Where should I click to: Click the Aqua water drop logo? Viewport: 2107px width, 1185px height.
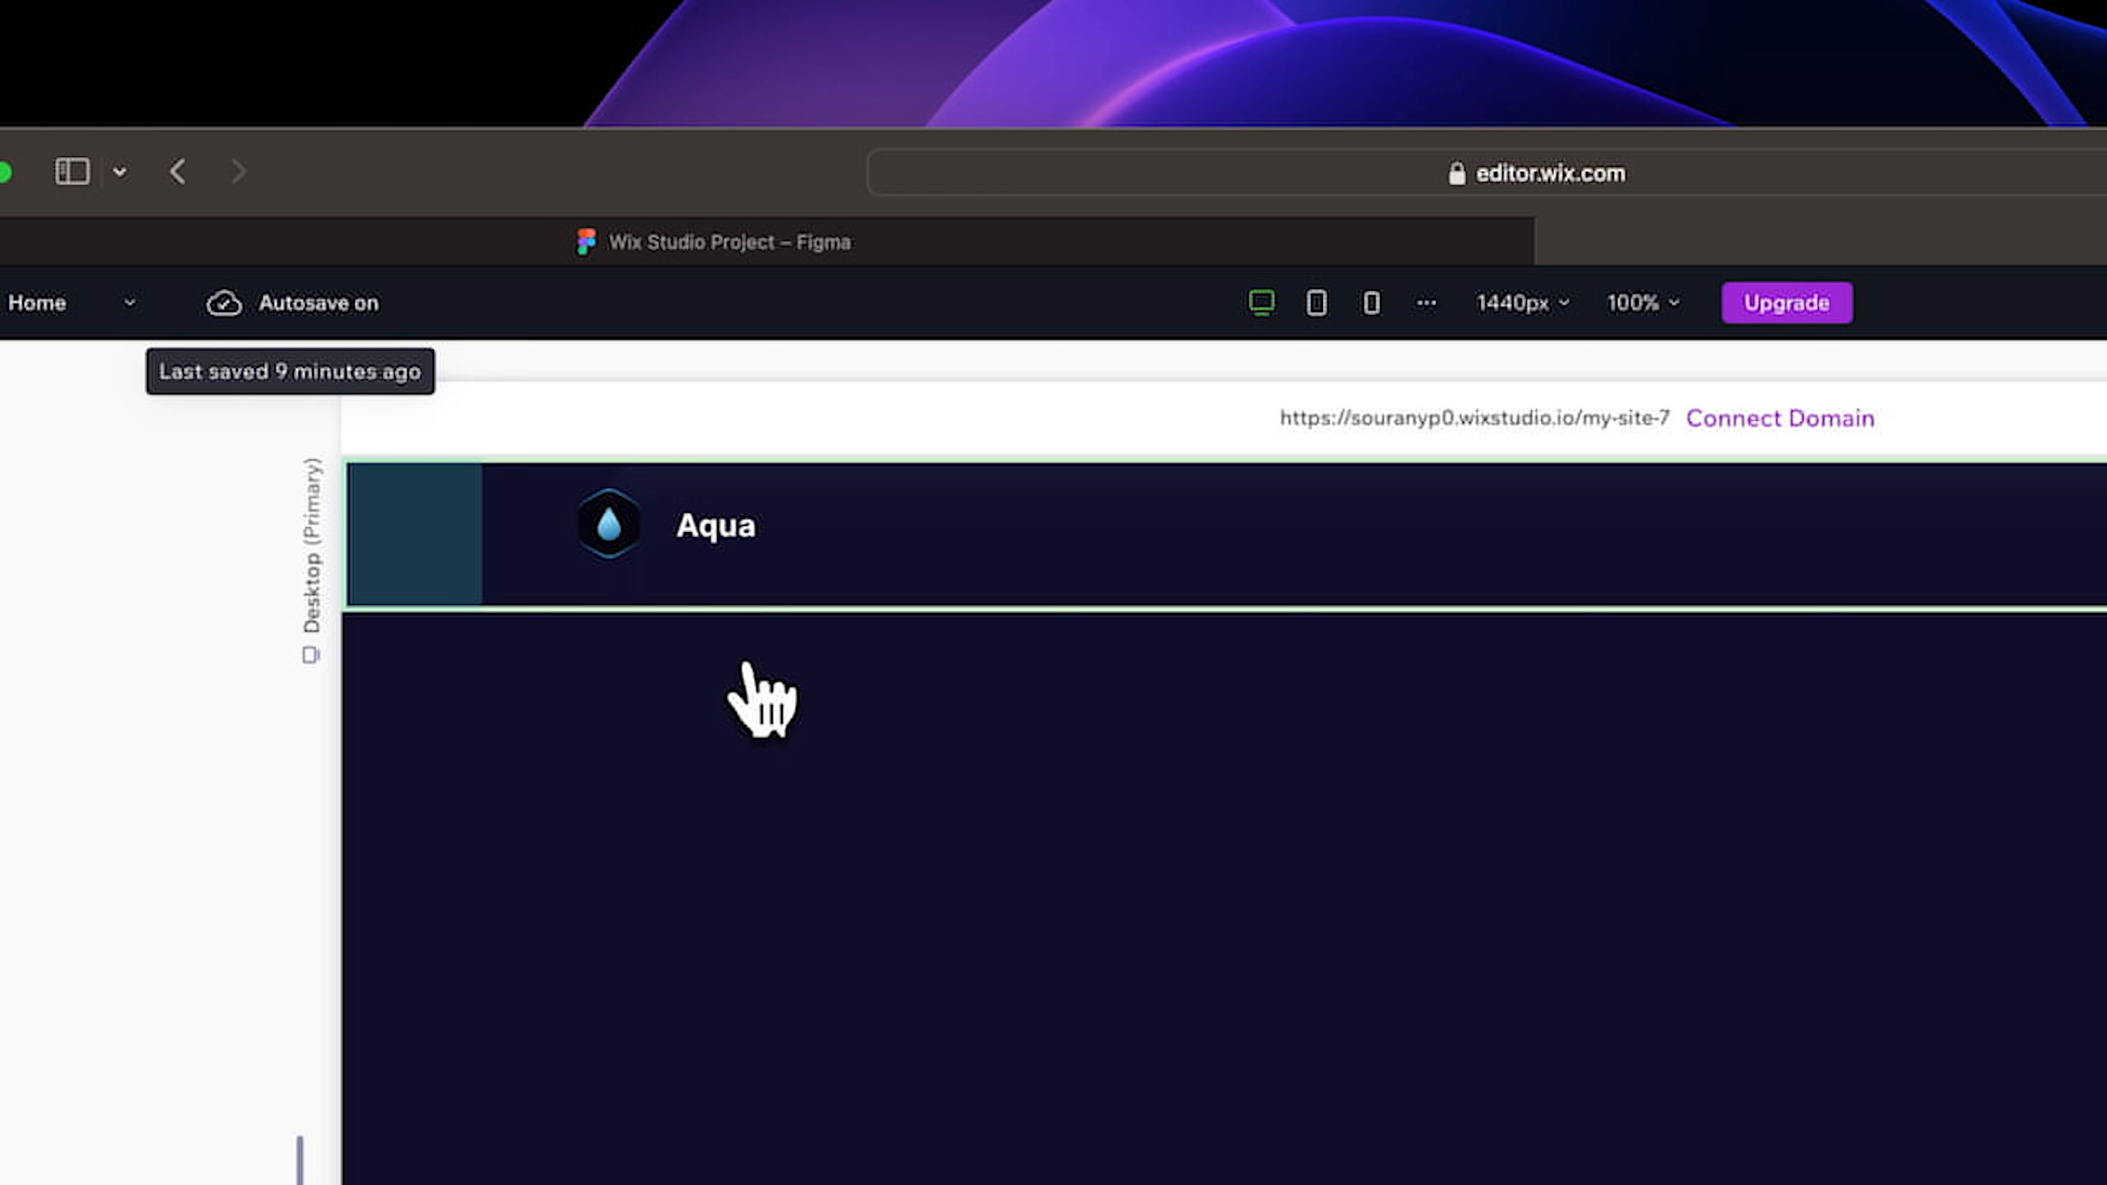point(609,524)
